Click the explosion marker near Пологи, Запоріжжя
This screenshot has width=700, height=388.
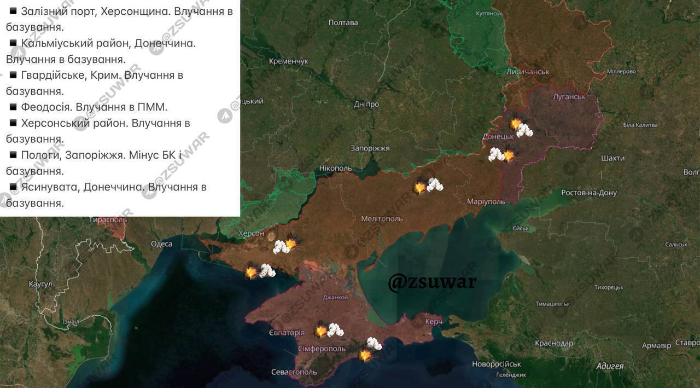click(418, 187)
